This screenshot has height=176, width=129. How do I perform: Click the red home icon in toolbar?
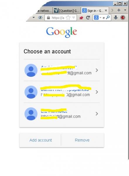tap(81, 18)
